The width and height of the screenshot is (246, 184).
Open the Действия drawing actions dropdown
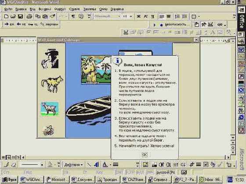73,165
